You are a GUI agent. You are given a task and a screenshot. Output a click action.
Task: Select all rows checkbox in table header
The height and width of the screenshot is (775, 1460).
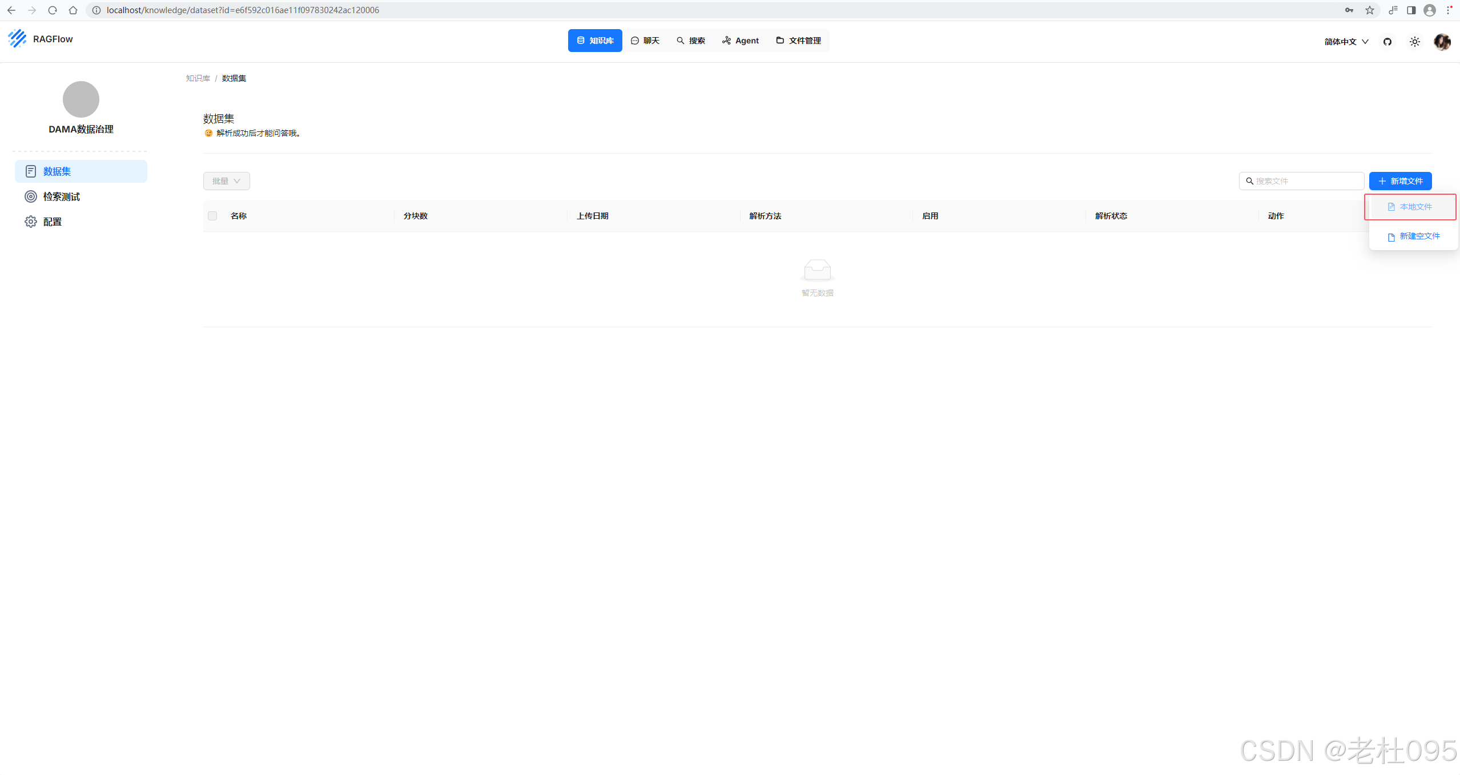pos(212,216)
